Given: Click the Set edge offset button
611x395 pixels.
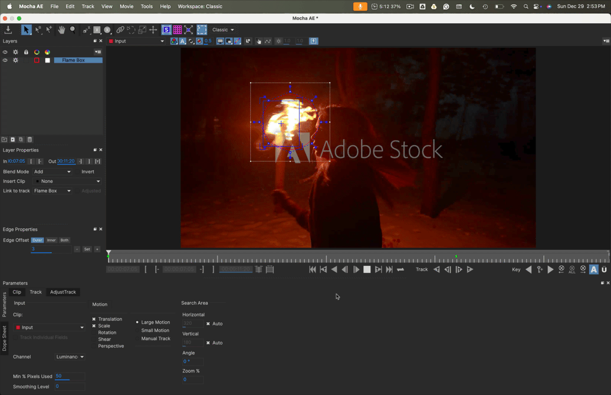Looking at the screenshot, I should [87, 249].
